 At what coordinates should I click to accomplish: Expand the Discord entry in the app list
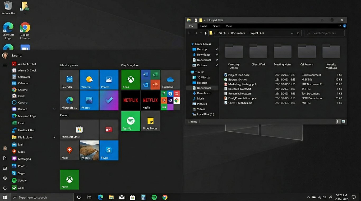coord(54,109)
